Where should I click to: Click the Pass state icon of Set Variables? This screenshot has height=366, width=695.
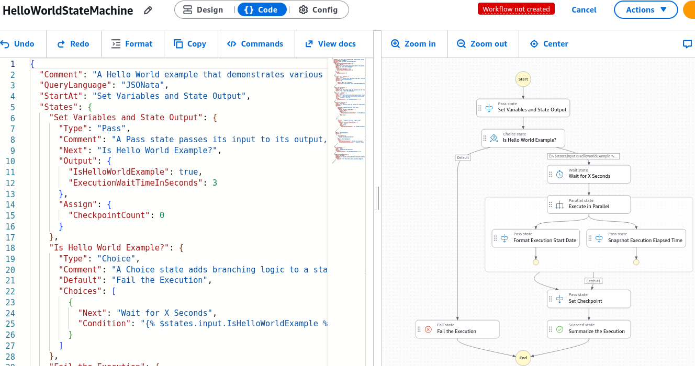(x=489, y=108)
